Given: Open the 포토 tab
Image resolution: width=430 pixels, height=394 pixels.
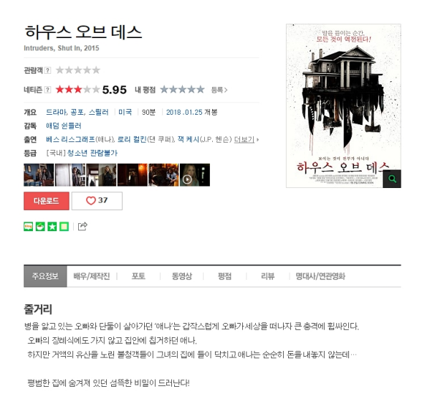Looking at the screenshot, I should [138, 276].
